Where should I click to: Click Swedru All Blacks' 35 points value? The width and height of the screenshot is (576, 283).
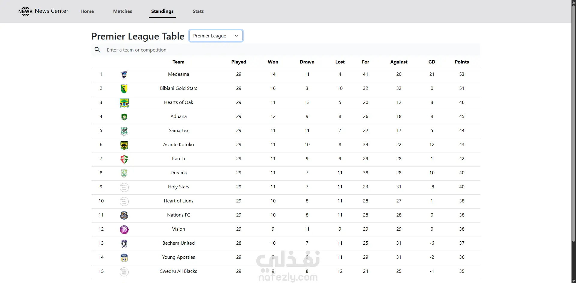click(462, 271)
